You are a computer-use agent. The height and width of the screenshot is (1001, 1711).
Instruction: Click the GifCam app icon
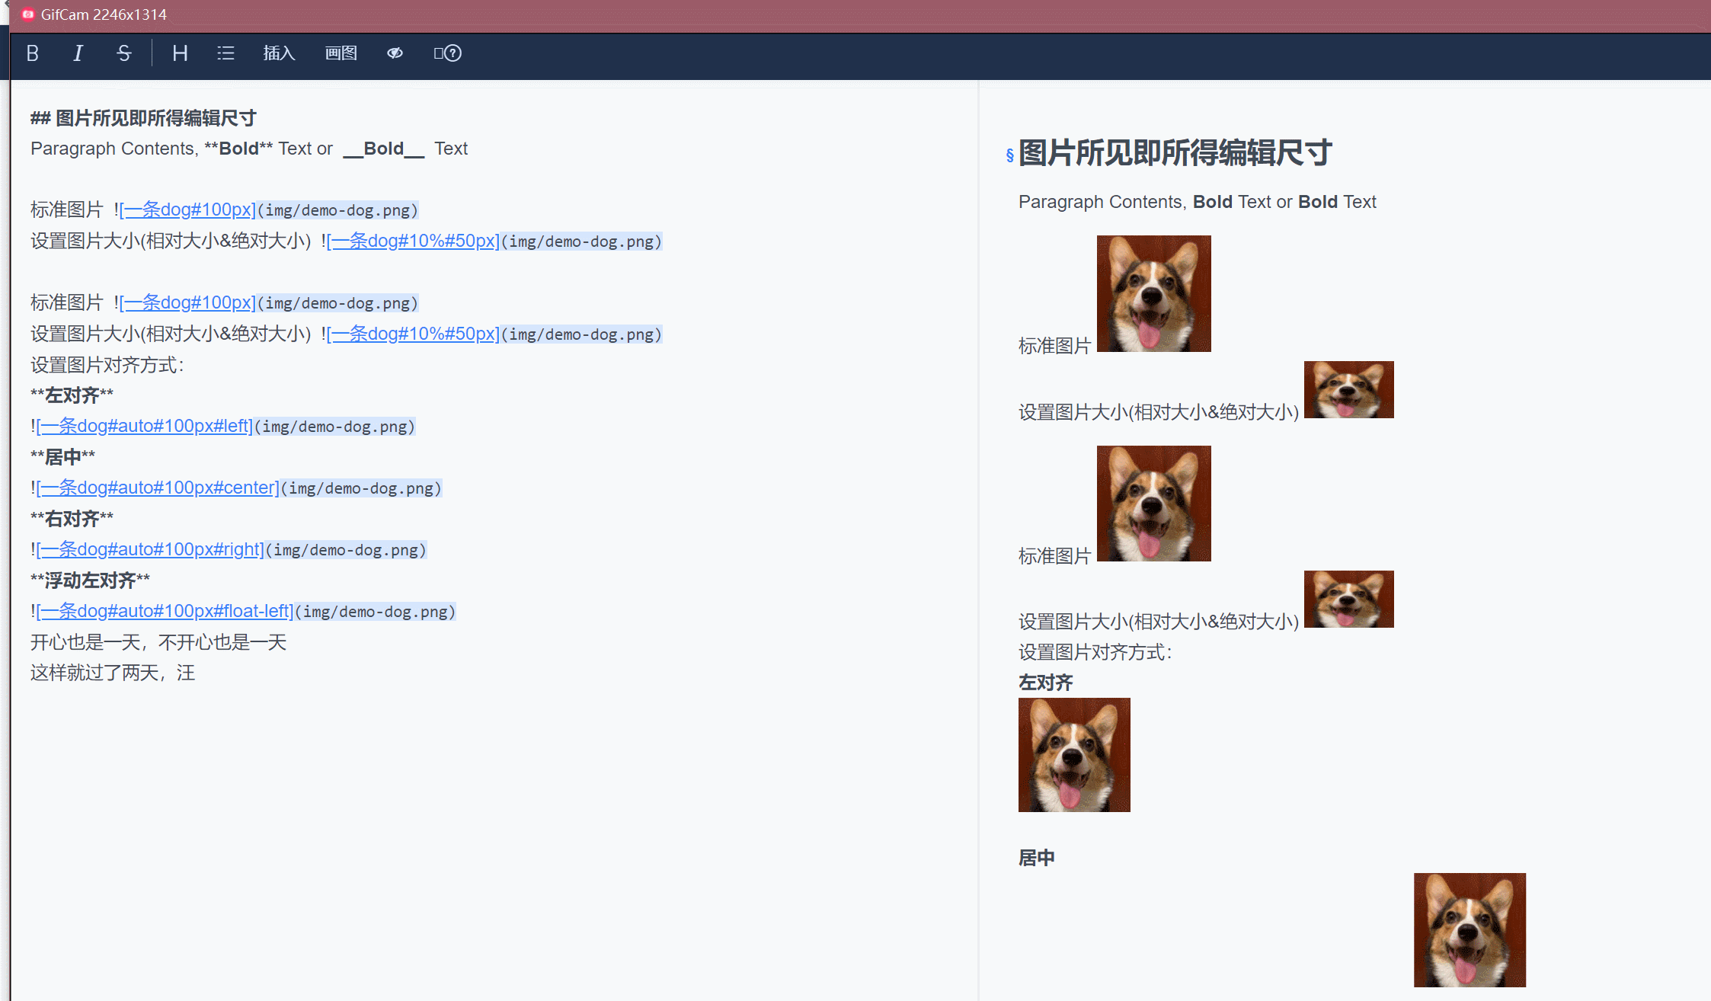pyautogui.click(x=28, y=14)
